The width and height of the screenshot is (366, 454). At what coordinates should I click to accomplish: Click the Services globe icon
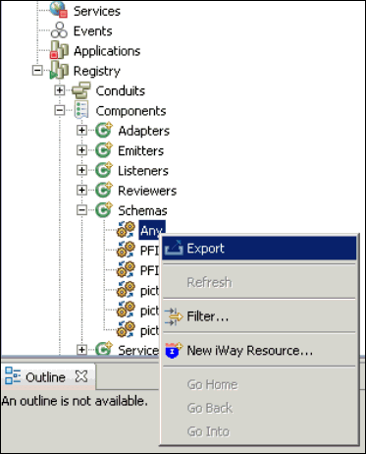(59, 9)
